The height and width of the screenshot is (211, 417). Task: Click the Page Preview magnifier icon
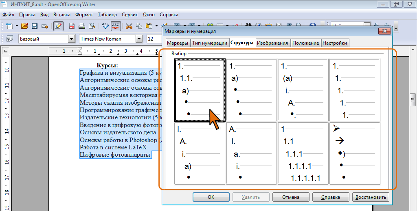click(x=92, y=26)
